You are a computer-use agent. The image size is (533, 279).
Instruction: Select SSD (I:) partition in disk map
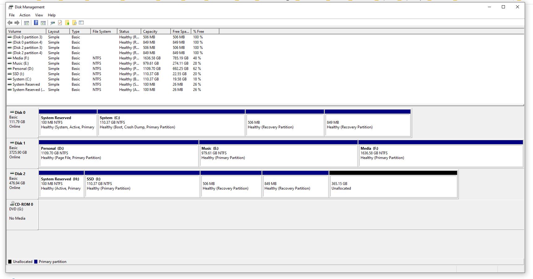coord(142,184)
